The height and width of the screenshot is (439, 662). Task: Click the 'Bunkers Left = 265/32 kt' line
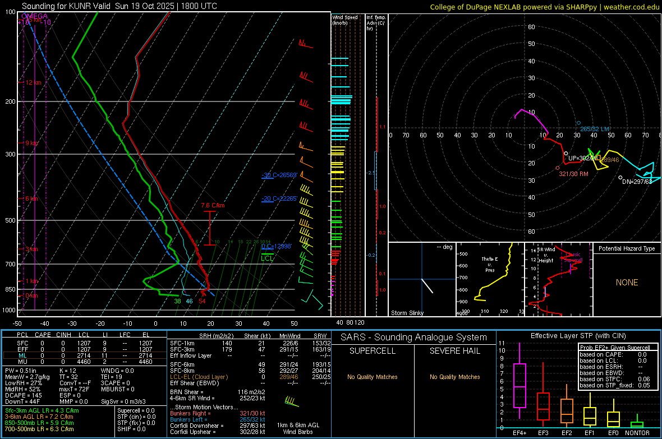pyautogui.click(x=218, y=419)
